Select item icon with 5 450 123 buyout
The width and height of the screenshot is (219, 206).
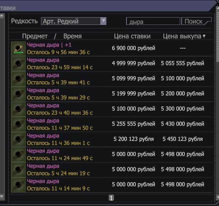18,139
